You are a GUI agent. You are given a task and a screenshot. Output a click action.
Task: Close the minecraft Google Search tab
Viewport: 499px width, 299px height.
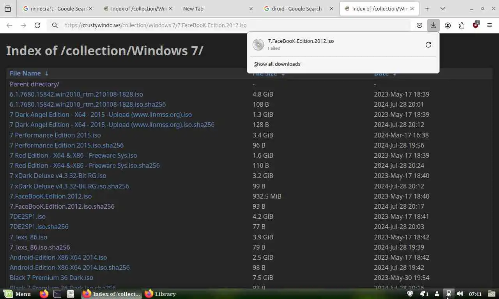(90, 9)
